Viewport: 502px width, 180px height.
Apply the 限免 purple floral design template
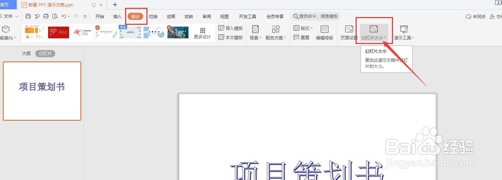tap(130, 32)
